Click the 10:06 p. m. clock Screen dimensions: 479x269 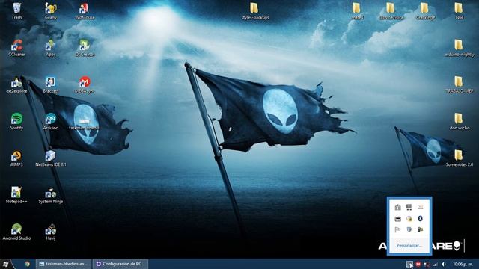coord(463,264)
